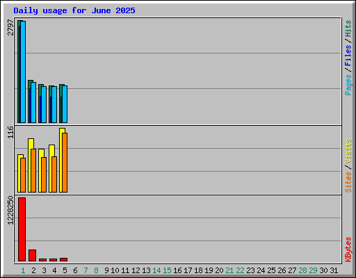The height and width of the screenshot is (278, 356).
Task: Click the orange sites bar for day 2
Action: [33, 170]
